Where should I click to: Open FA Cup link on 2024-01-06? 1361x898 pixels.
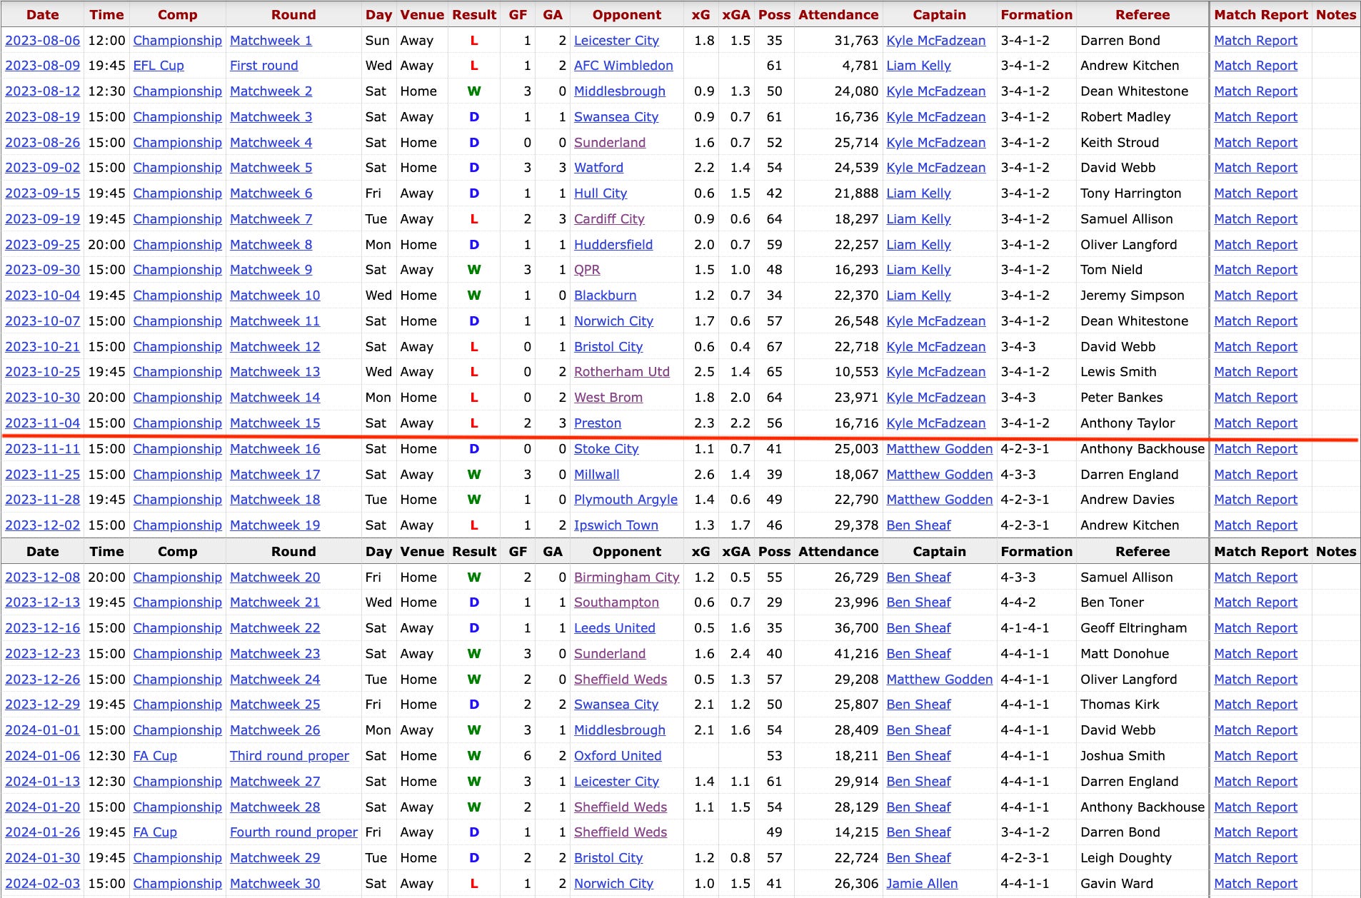[x=155, y=756]
